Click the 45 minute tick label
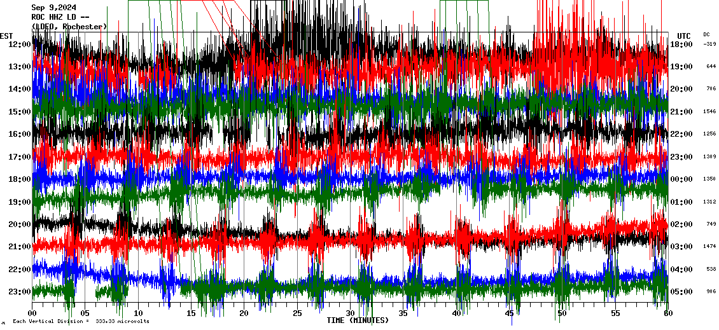 point(509,313)
